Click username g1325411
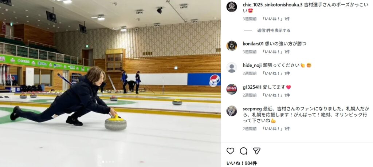The width and height of the screenshot is (373, 167). tap(252, 87)
